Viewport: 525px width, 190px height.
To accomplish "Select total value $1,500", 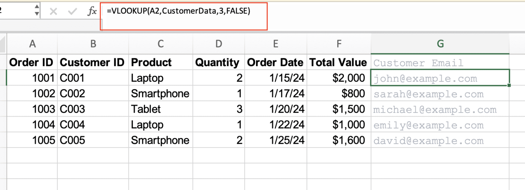I will pyautogui.click(x=339, y=109).
